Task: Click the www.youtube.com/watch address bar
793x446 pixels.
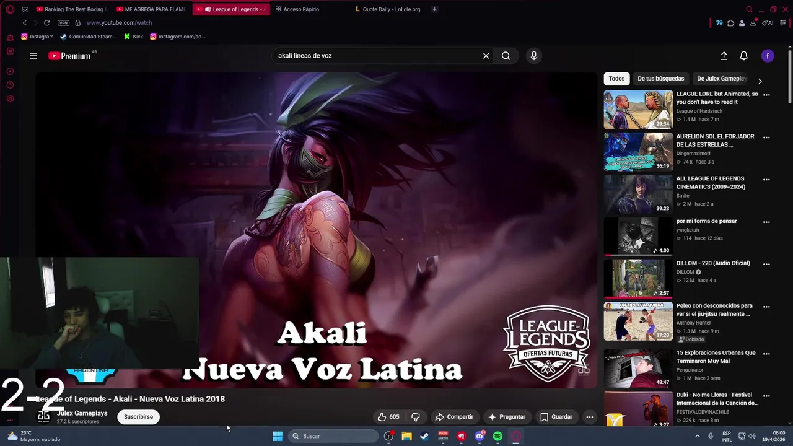Action: click(119, 23)
